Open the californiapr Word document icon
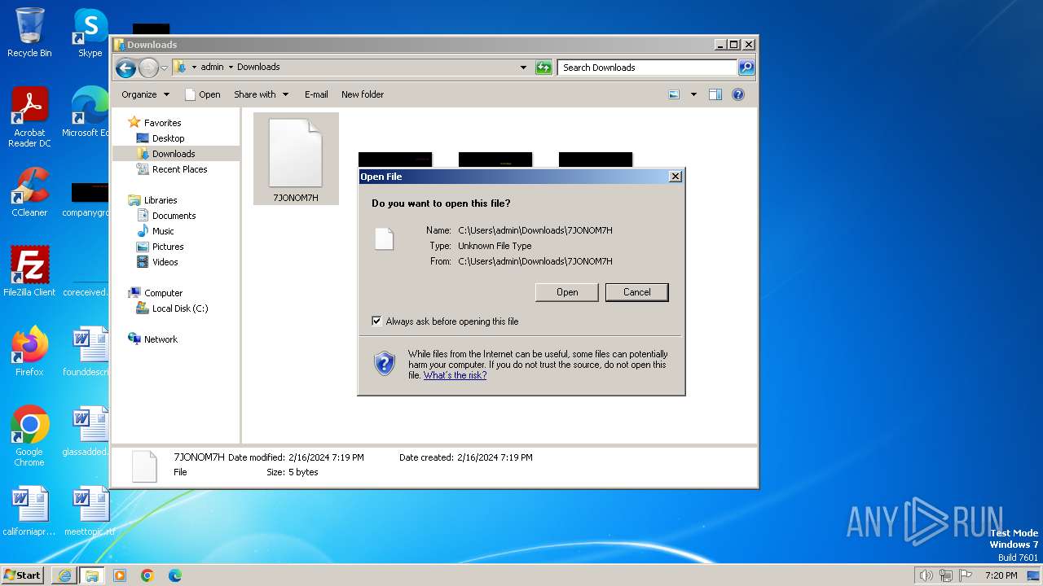This screenshot has width=1043, height=586. pos(29,511)
